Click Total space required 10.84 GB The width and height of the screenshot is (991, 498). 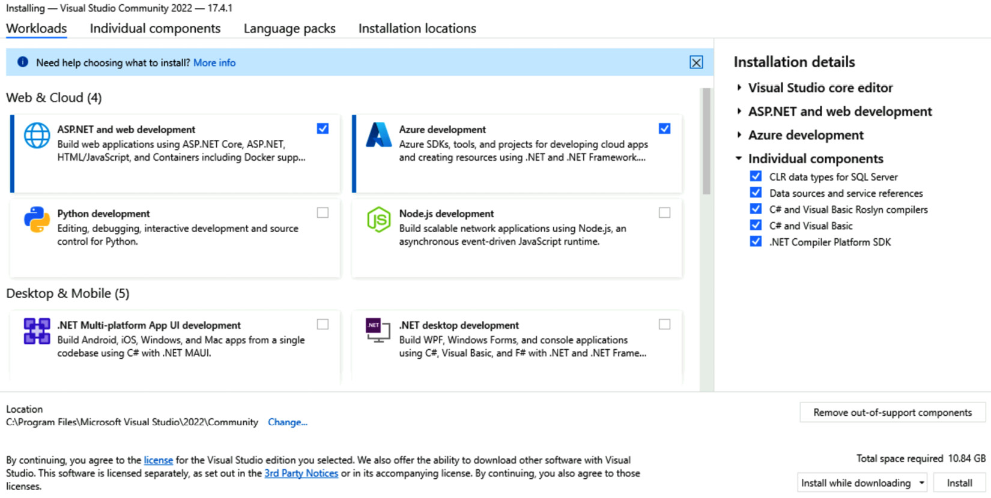click(x=921, y=458)
